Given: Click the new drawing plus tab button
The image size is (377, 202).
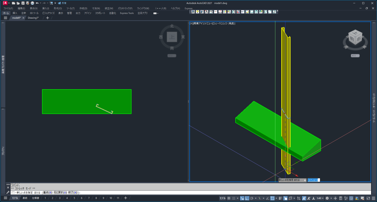Looking at the screenshot, I should [47, 18].
